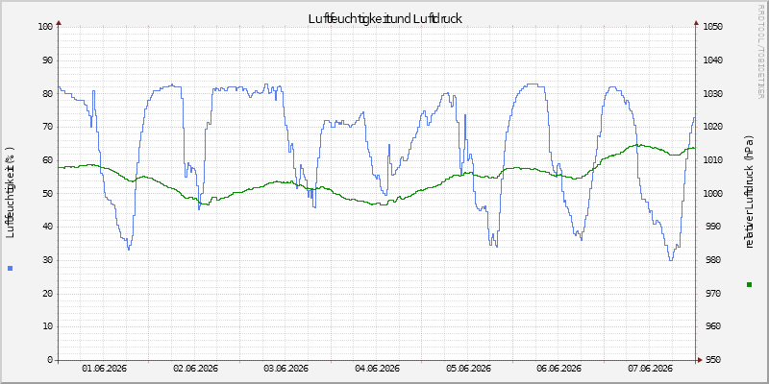The width and height of the screenshot is (769, 384).
Task: Click the right axis value 1050
Action: coord(712,27)
